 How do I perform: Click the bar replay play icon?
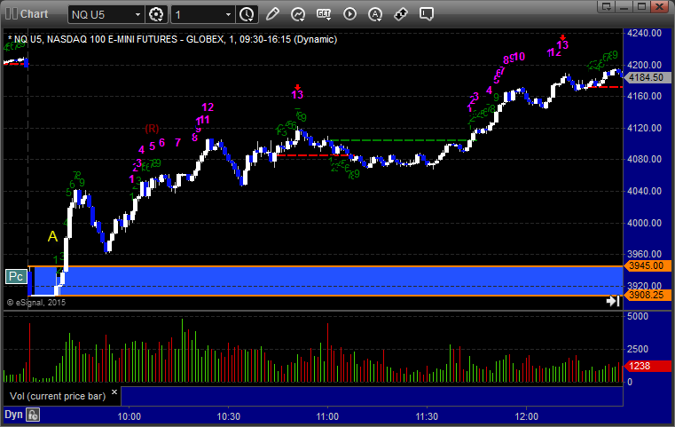tap(349, 14)
